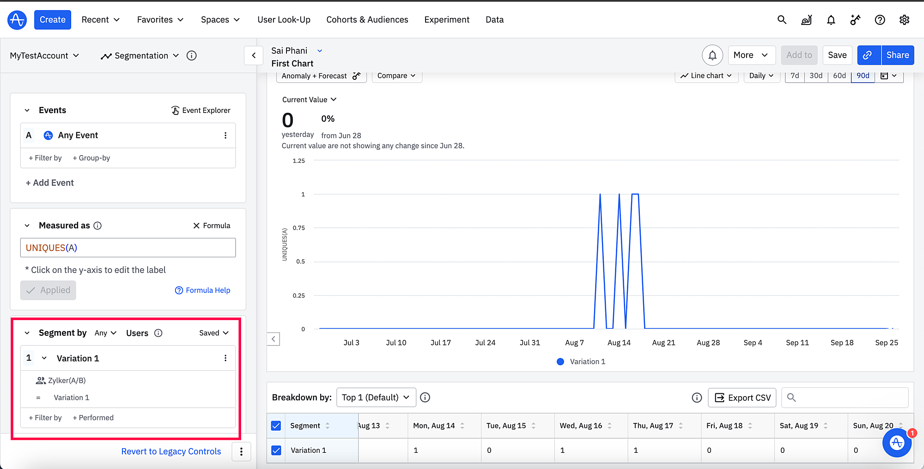Screen dimensions: 924x469
Task: Click the Export CSV button
Action: (x=742, y=398)
